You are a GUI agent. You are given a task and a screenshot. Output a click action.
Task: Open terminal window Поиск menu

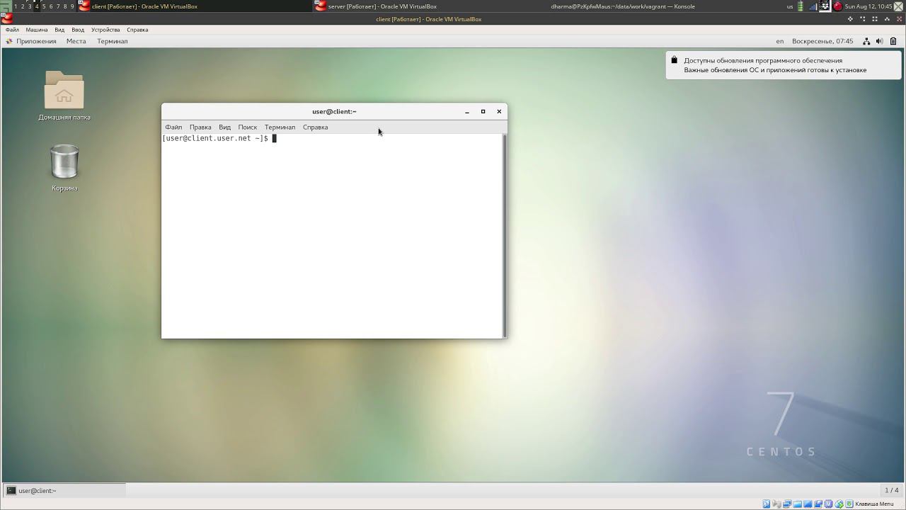(x=247, y=127)
